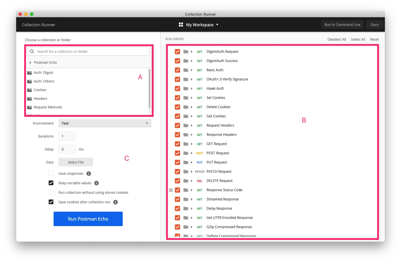Click the folder icon of Cookies
The height and width of the screenshot is (263, 401).
(x=29, y=90)
